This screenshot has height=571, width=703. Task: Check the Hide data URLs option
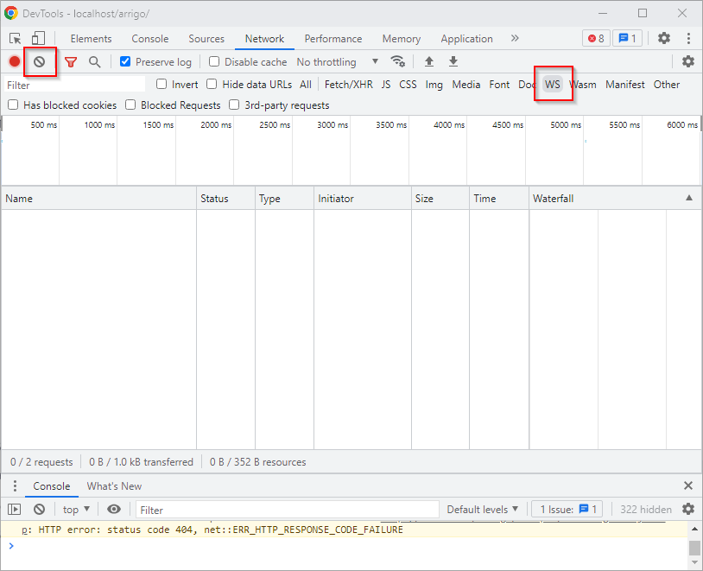[212, 85]
